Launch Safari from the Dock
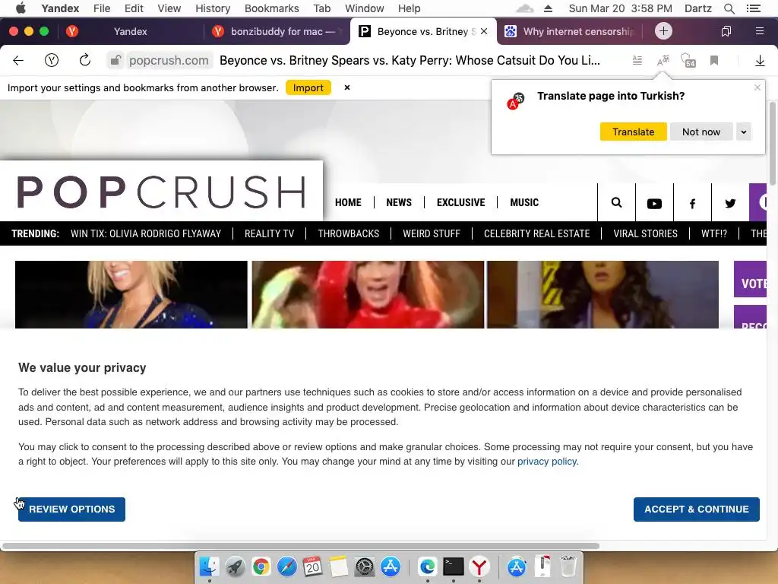The height and width of the screenshot is (584, 778). [286, 566]
